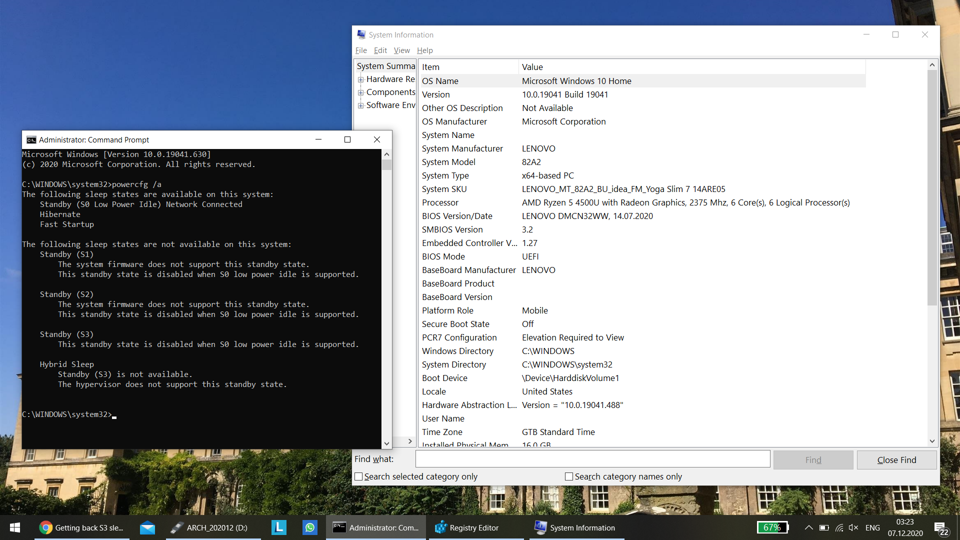Toggle 'Search selected category only' checkbox

pos(358,476)
